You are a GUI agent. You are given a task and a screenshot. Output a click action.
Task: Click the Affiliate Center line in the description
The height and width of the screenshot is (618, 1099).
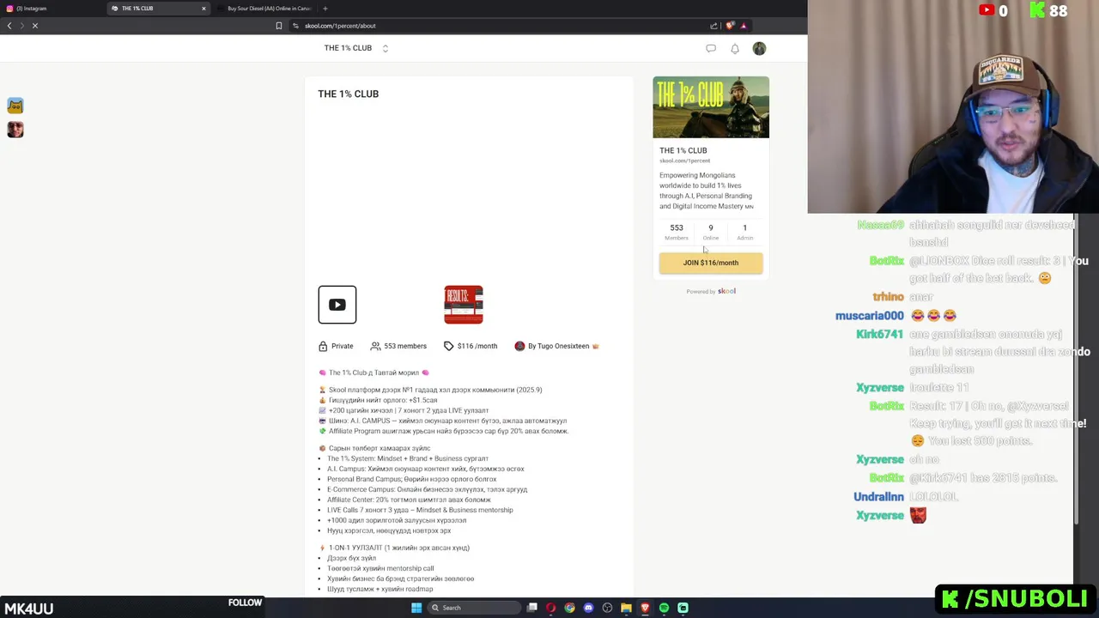pos(409,500)
